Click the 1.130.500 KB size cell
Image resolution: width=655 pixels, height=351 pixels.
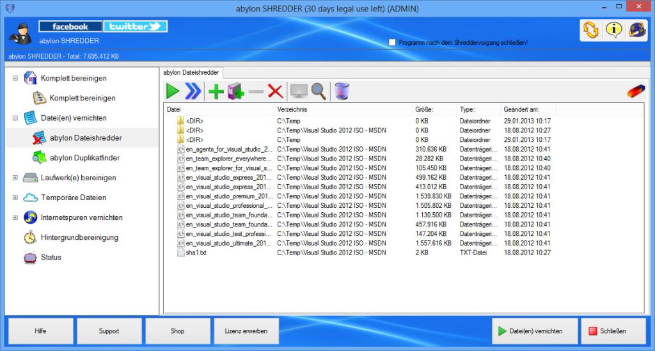[x=433, y=215]
